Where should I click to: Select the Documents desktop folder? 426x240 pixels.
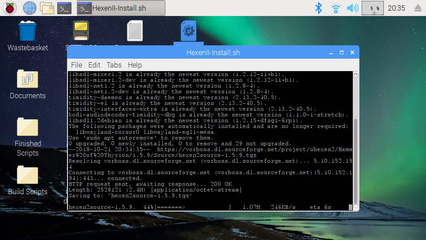[28, 84]
